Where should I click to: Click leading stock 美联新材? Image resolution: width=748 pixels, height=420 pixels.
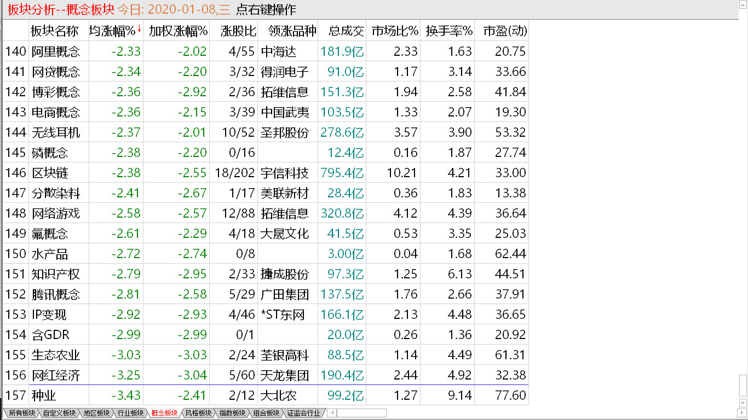[285, 193]
